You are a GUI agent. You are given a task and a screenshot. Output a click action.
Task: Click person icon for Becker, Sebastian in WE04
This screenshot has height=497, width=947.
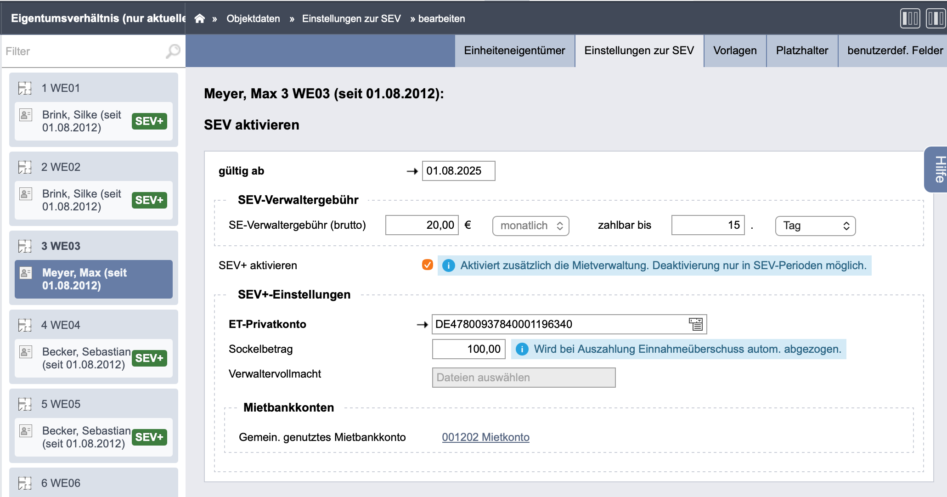pos(26,351)
